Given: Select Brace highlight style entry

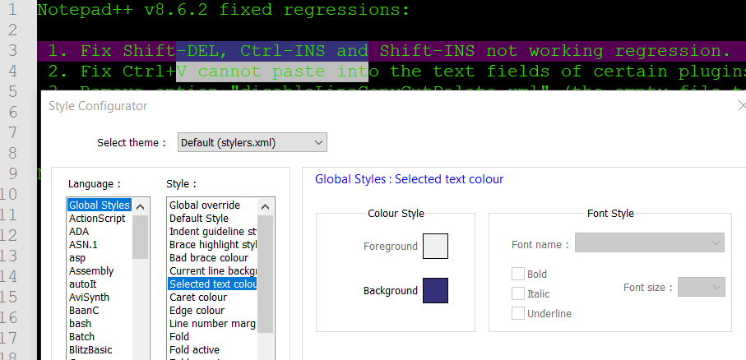Looking at the screenshot, I should [213, 245].
